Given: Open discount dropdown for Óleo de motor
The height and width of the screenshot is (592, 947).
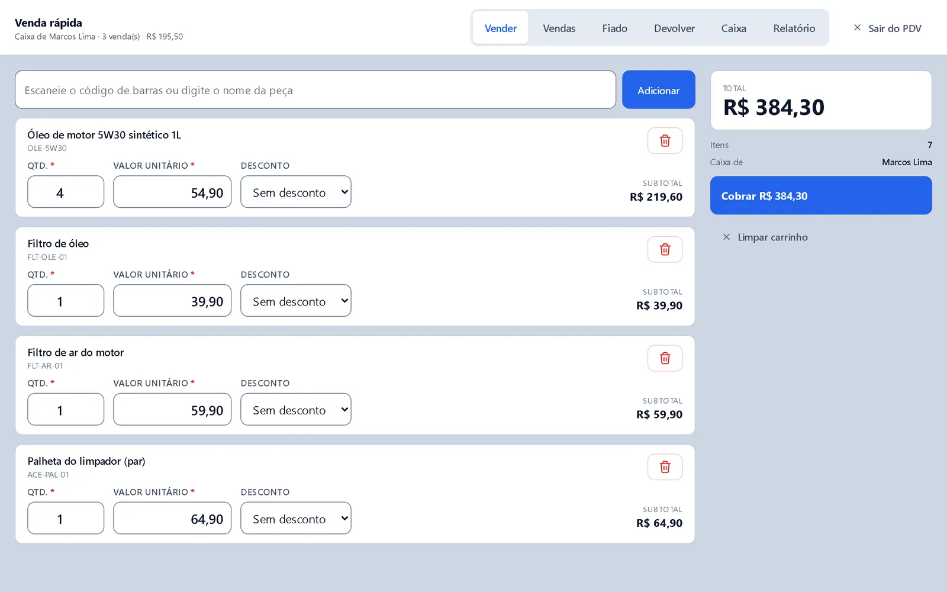Looking at the screenshot, I should click(x=296, y=192).
